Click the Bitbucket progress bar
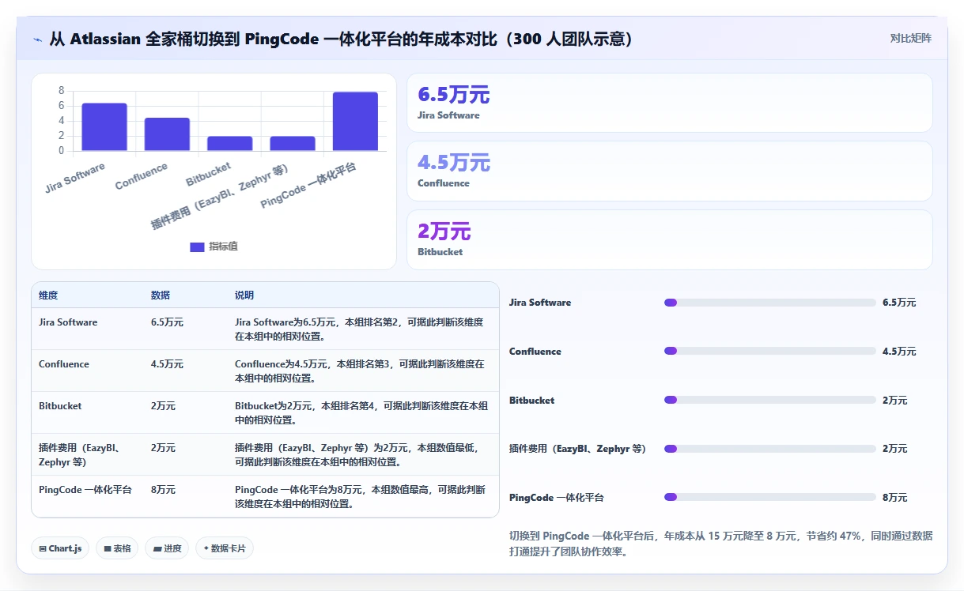This screenshot has width=964, height=591. (x=770, y=400)
